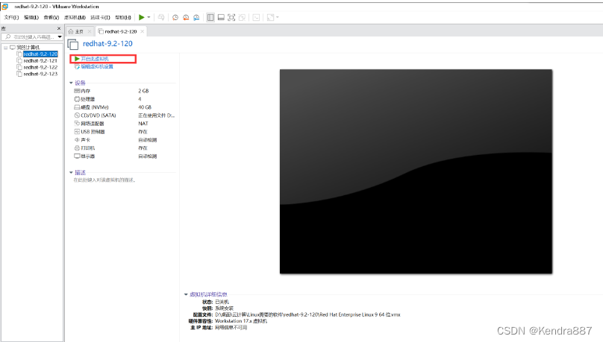Collapse the 描述 description section

click(71, 173)
